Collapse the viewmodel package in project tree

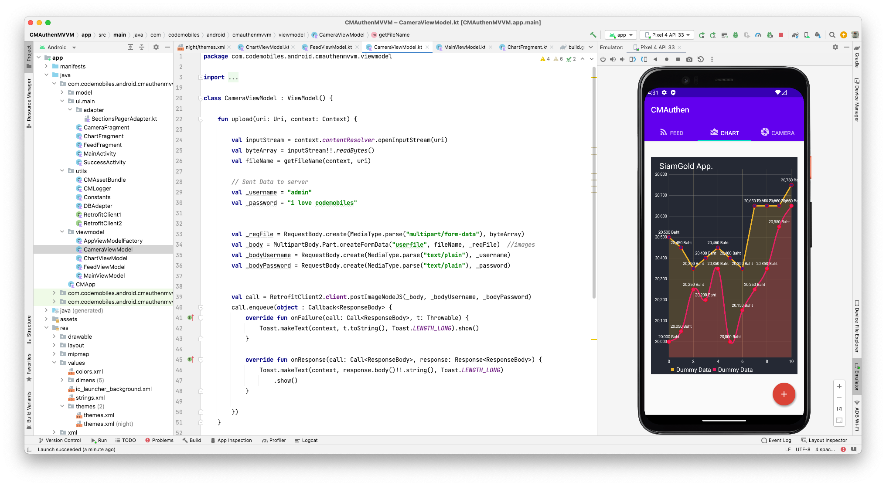[x=62, y=232]
